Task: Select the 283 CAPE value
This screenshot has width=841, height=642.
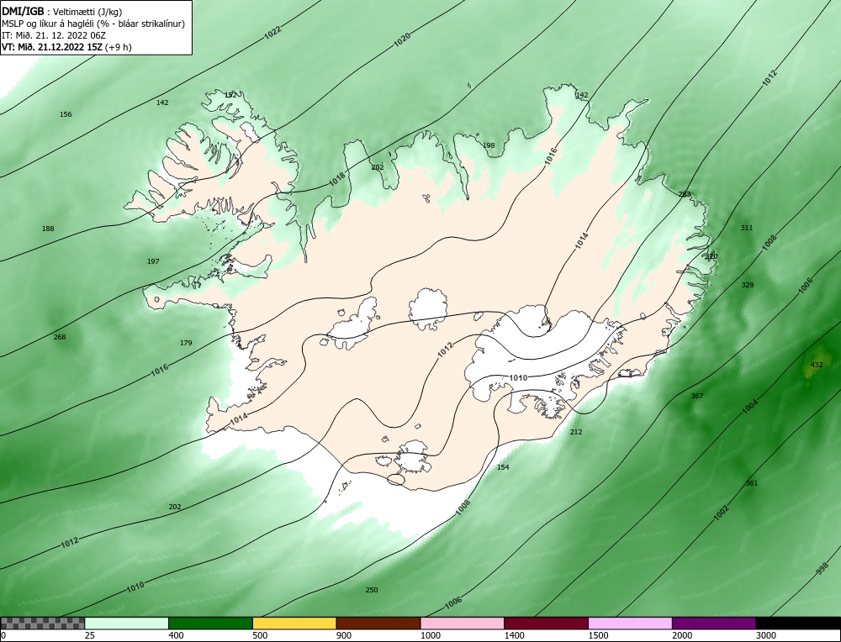Action: click(x=685, y=194)
